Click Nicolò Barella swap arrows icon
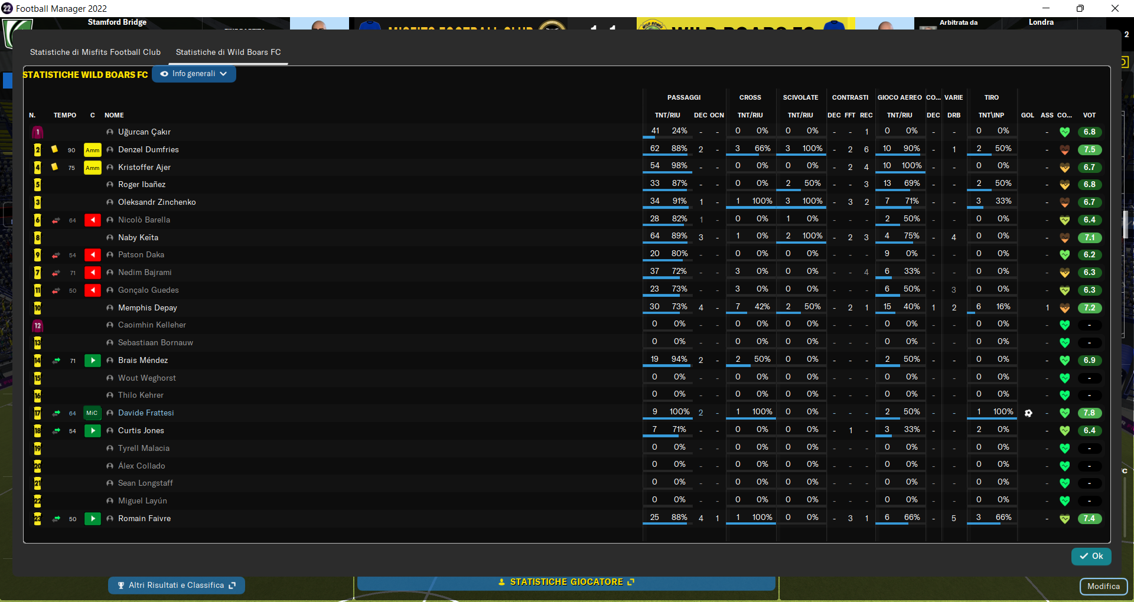 (56, 220)
